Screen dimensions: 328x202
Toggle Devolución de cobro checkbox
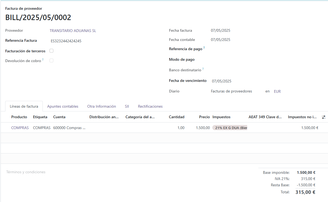pos(51,60)
